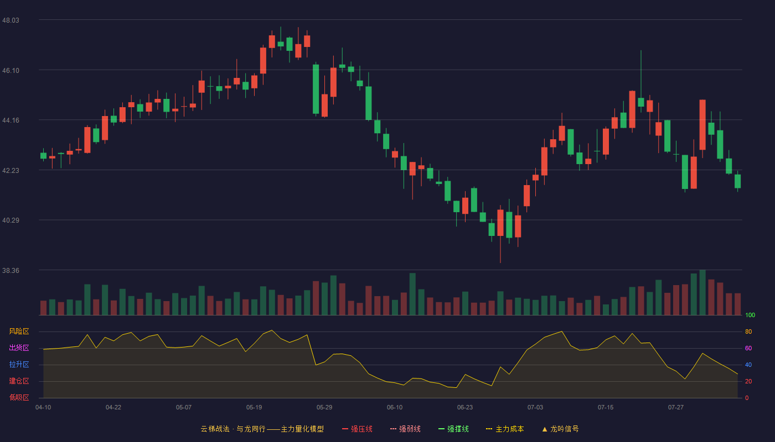775x442 pixels.
Task: Toggle the 强压线 legend series
Action: (x=357, y=429)
